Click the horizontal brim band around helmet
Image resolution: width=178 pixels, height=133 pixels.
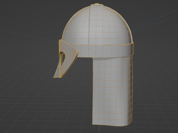tap(105, 51)
